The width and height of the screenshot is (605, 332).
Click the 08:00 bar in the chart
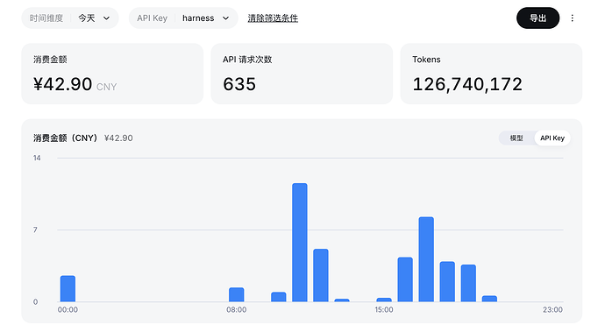[x=237, y=294]
